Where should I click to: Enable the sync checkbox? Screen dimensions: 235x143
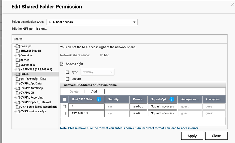coord(67,72)
